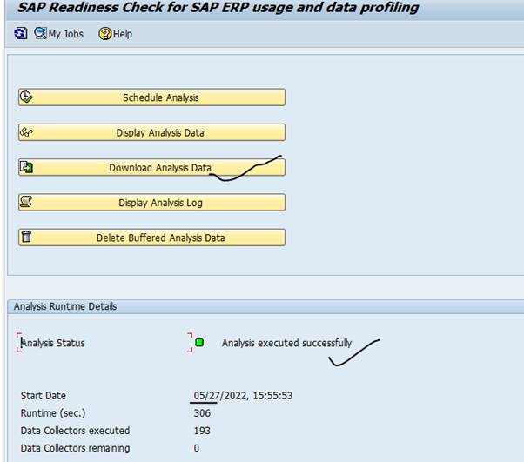Click the green analysis status indicator
The image size is (524, 462).
coord(199,343)
